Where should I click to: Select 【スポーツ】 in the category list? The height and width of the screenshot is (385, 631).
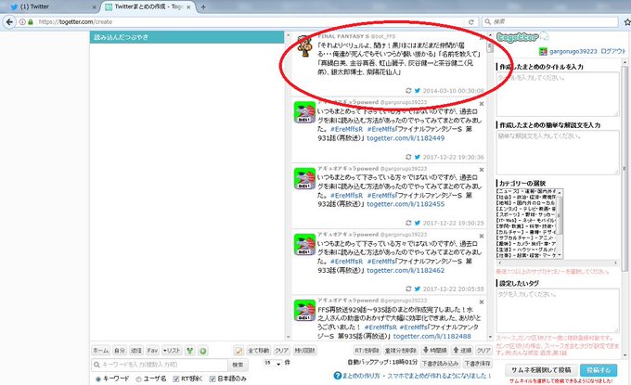tap(525, 215)
